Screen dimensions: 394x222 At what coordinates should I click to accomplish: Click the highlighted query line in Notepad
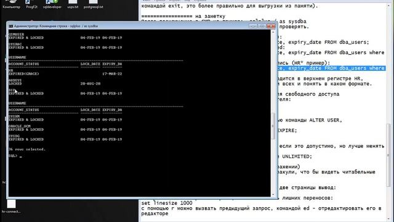[x=332, y=68]
